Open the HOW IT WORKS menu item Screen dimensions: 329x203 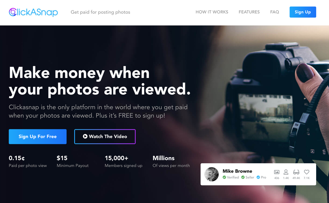click(x=212, y=12)
